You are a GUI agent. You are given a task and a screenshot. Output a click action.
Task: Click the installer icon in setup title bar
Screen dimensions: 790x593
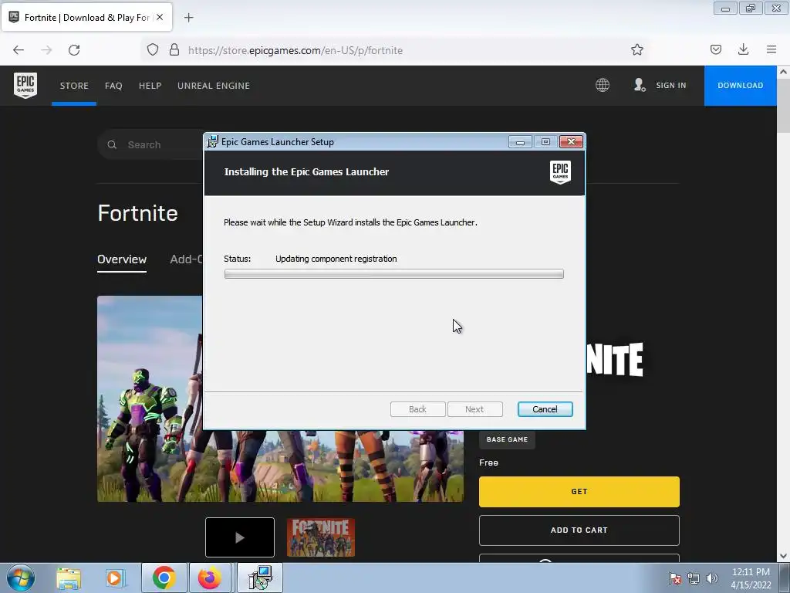click(x=213, y=142)
